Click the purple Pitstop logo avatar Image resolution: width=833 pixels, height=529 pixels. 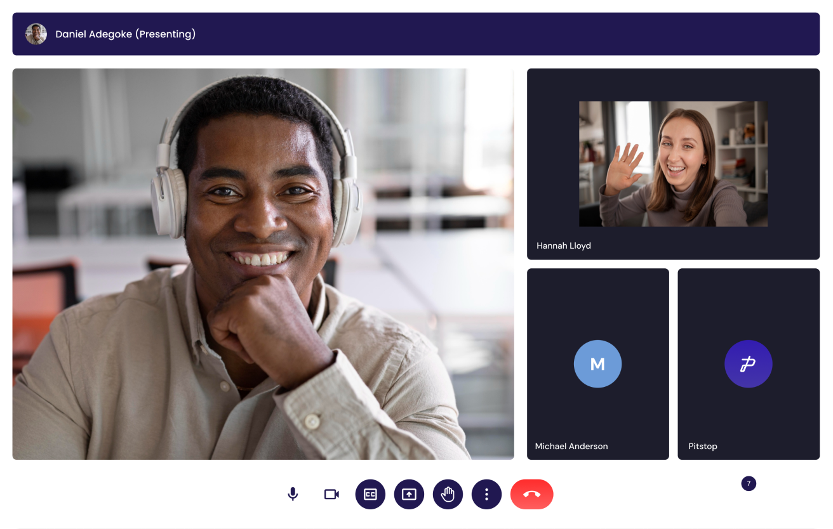[x=748, y=364]
